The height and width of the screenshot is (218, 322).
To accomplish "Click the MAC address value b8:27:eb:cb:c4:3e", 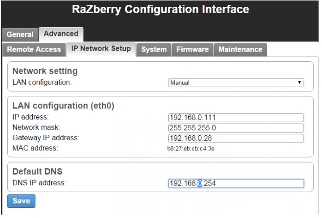I will tap(191, 149).
